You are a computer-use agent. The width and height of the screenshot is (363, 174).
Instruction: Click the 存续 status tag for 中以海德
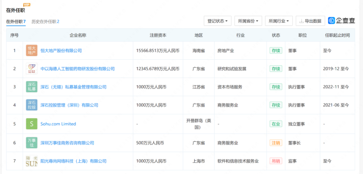tap(276, 69)
